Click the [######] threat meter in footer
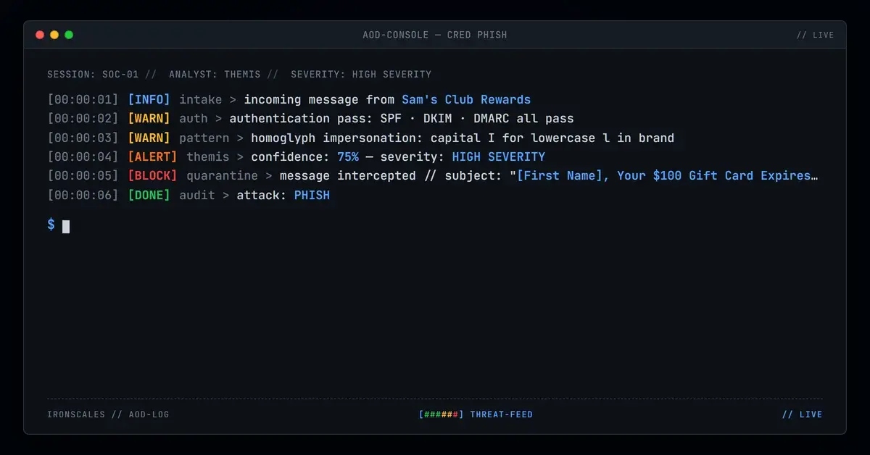Image resolution: width=870 pixels, height=455 pixels. tap(442, 414)
